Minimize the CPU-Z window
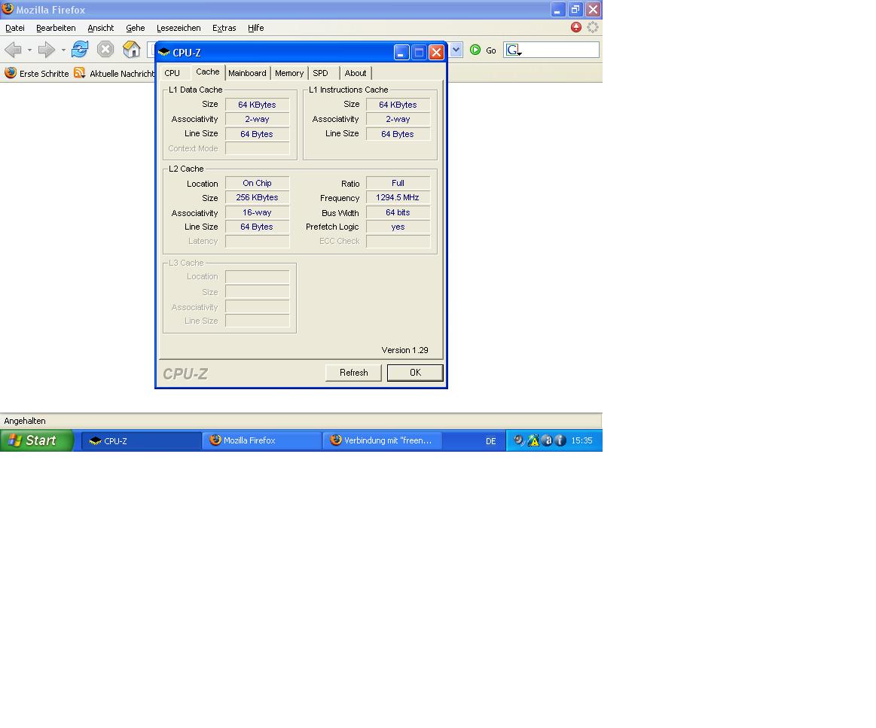 [x=401, y=53]
